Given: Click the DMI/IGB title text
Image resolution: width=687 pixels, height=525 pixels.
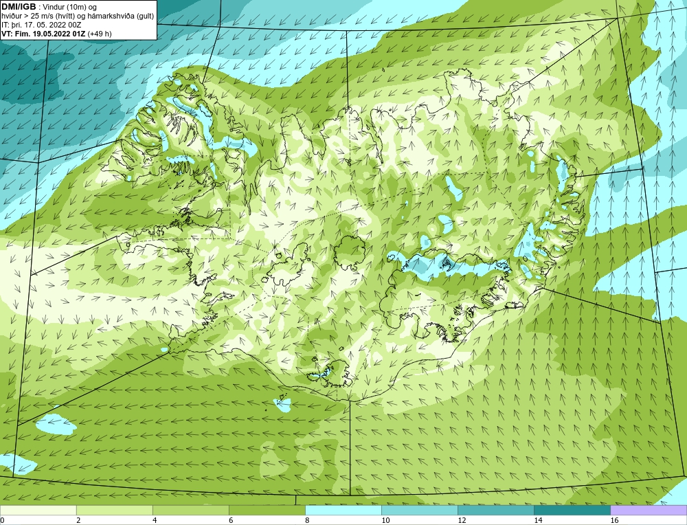Looking at the screenshot, I should pos(19,7).
